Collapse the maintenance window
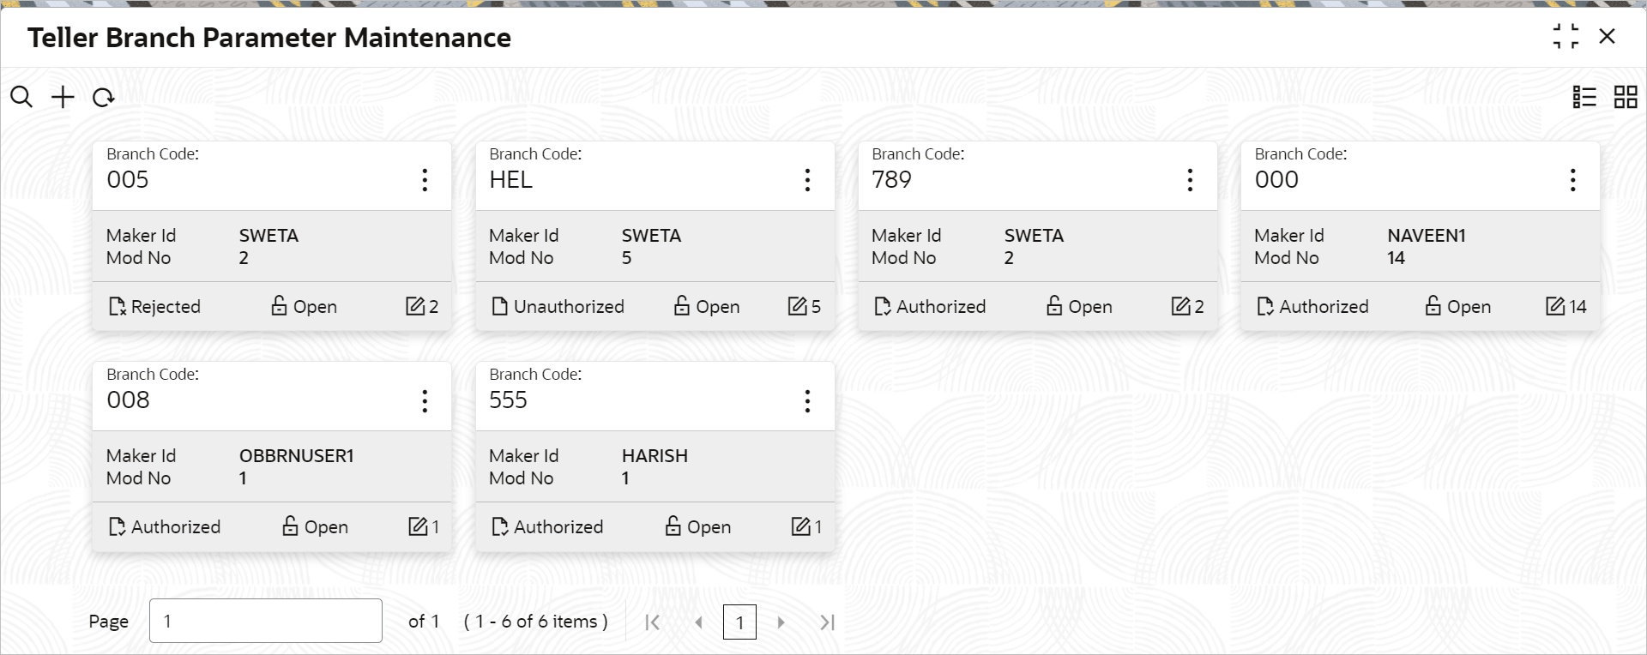 [1565, 36]
